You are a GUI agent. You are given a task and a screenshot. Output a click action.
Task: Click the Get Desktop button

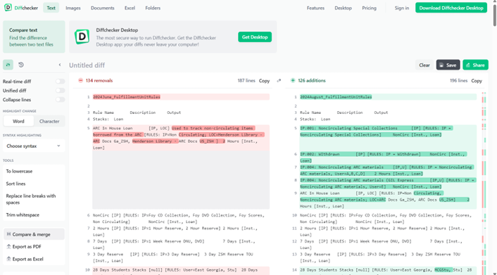[x=255, y=37]
